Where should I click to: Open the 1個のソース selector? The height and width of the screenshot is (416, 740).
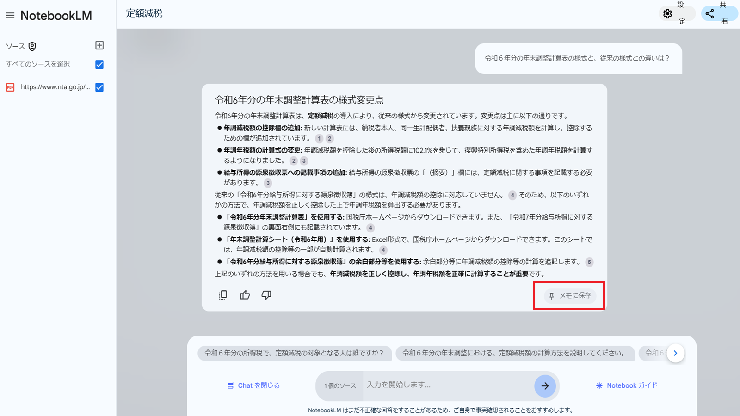339,386
